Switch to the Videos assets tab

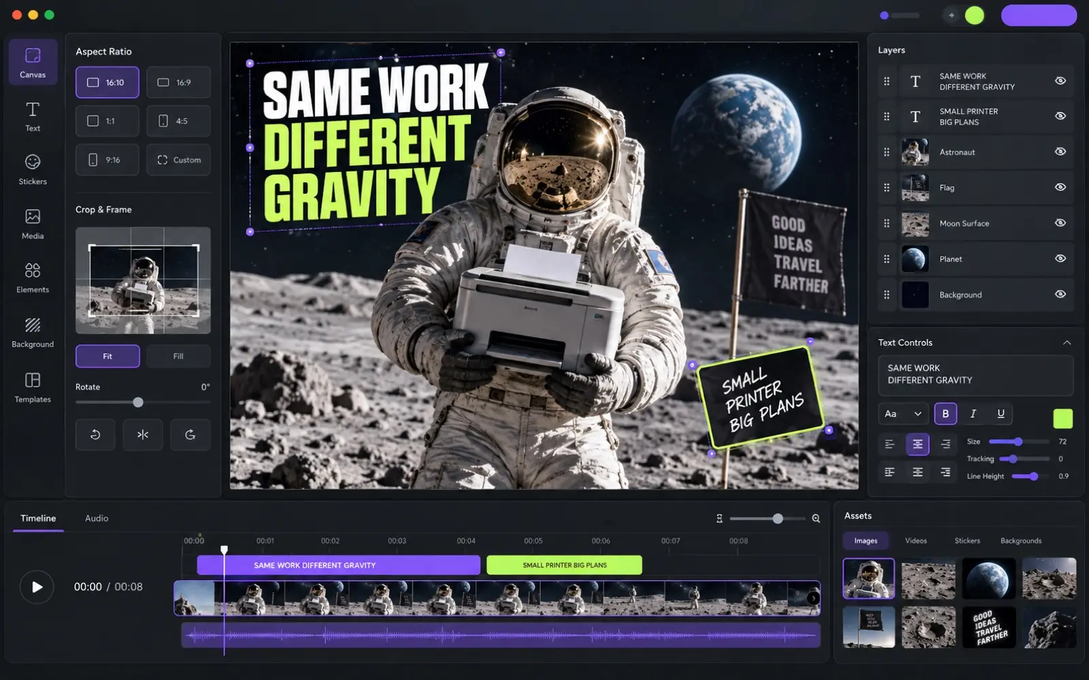click(x=916, y=541)
